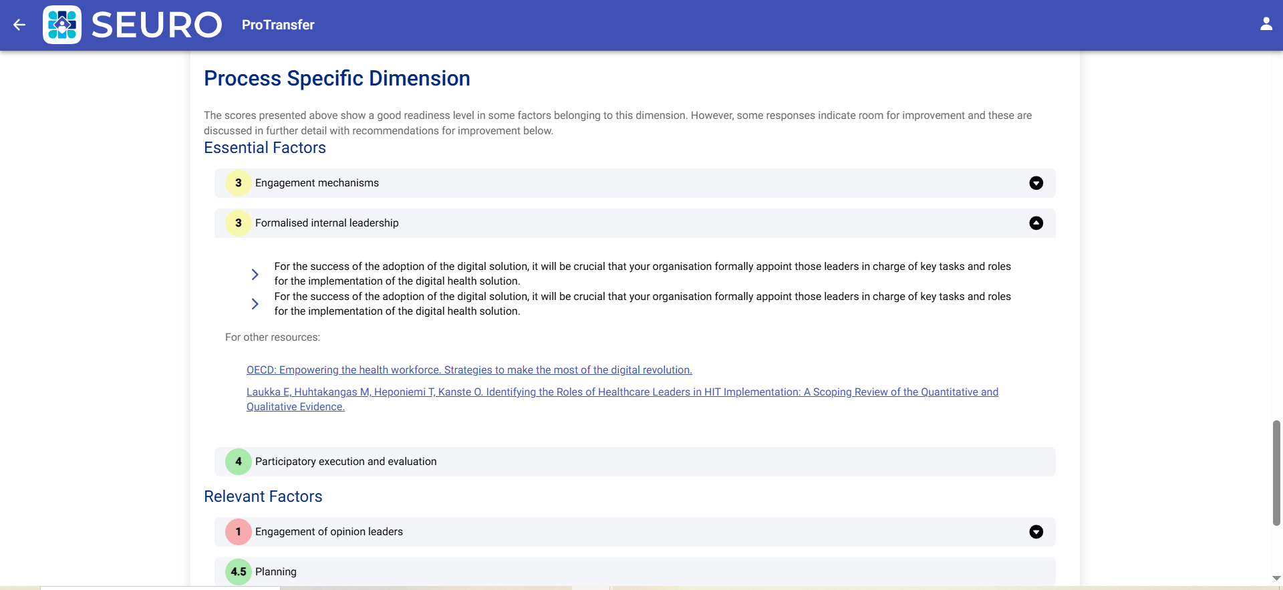
Task: Expand the Engagement of opinion leaders arrow
Action: pyautogui.click(x=1036, y=532)
